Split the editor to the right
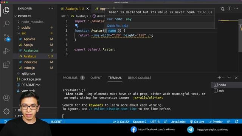The width and height of the screenshot is (242, 136). pos(230,9)
